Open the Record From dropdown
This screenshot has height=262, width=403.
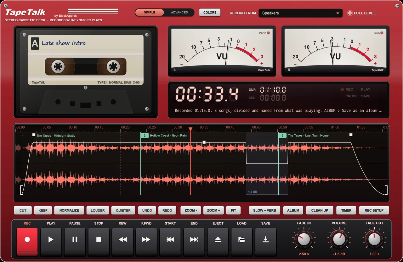tap(300, 13)
